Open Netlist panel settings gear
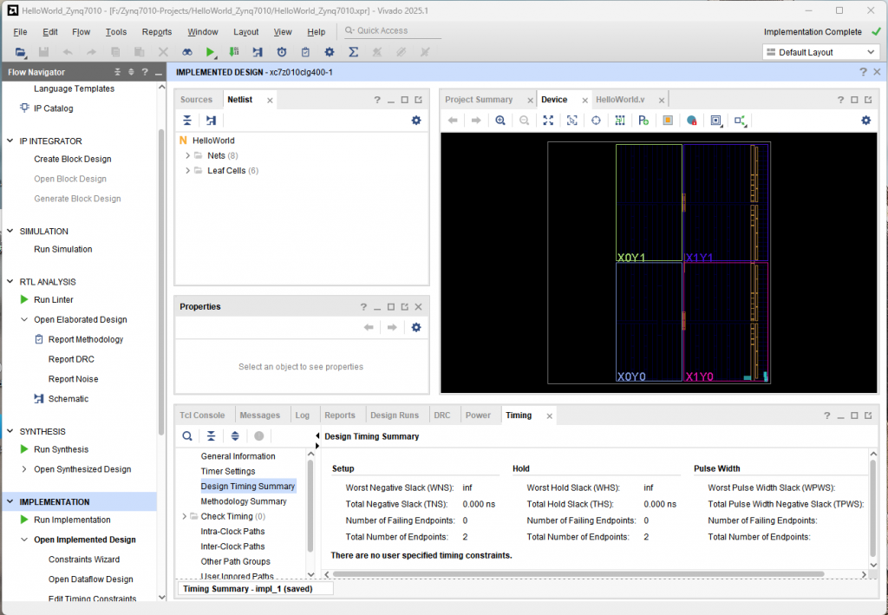This screenshot has width=888, height=615. [x=416, y=120]
